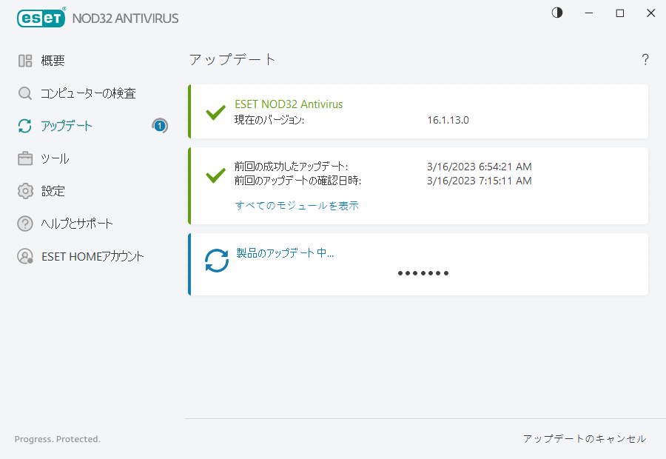
Task: Open ツール using the toolbox icon
Action: click(x=24, y=158)
